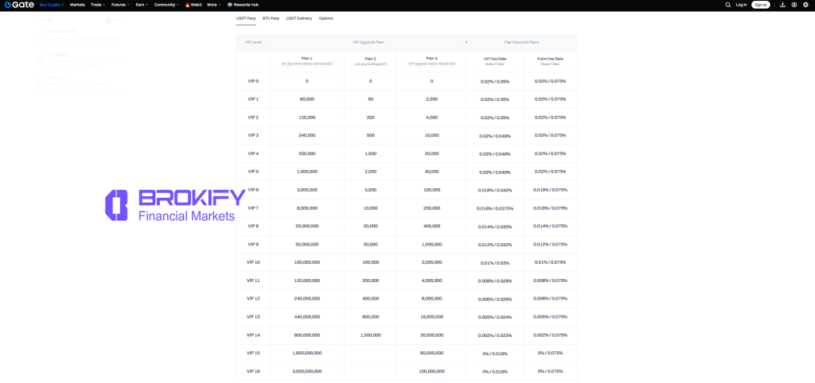The height and width of the screenshot is (383, 815).
Task: Expand the More dropdown menu
Action: pos(213,5)
